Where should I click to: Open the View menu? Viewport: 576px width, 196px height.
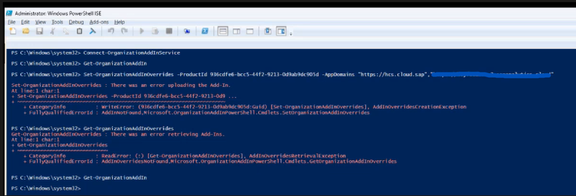pyautogui.click(x=41, y=22)
